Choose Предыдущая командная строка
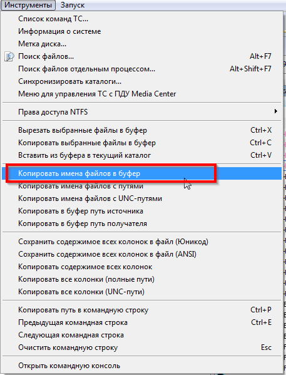Viewport: 286px width, 375px height. pyautogui.click(x=141, y=322)
